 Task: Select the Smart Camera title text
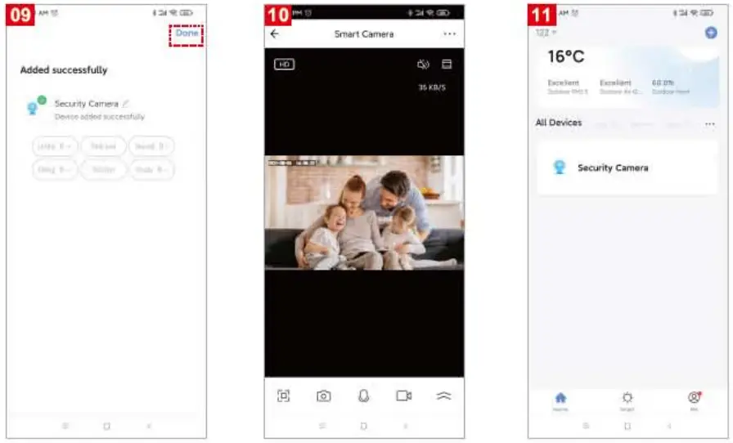tap(364, 34)
